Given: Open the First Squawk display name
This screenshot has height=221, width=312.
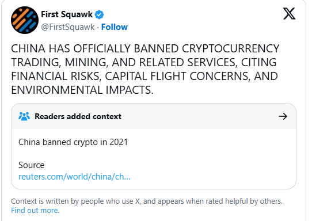Looking at the screenshot, I should 67,14.
